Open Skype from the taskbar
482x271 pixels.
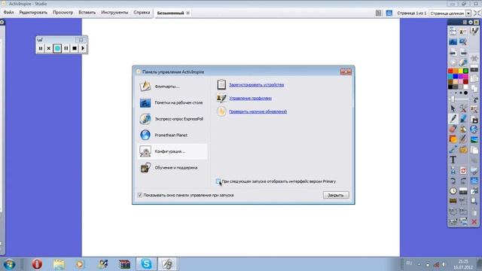146,263
